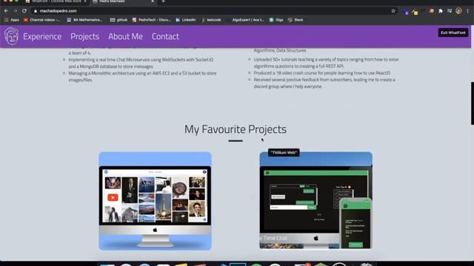Open a new browser tab

[x=163, y=1]
